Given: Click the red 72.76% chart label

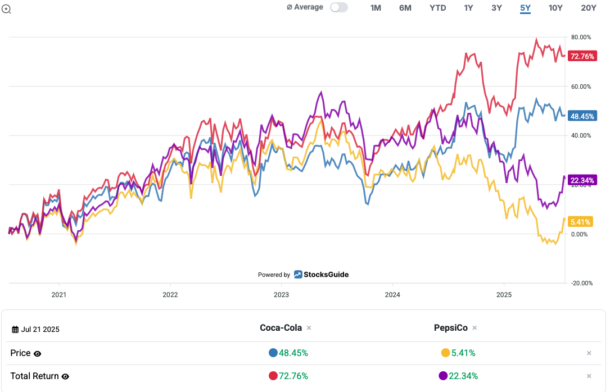Looking at the screenshot, I should [x=582, y=56].
